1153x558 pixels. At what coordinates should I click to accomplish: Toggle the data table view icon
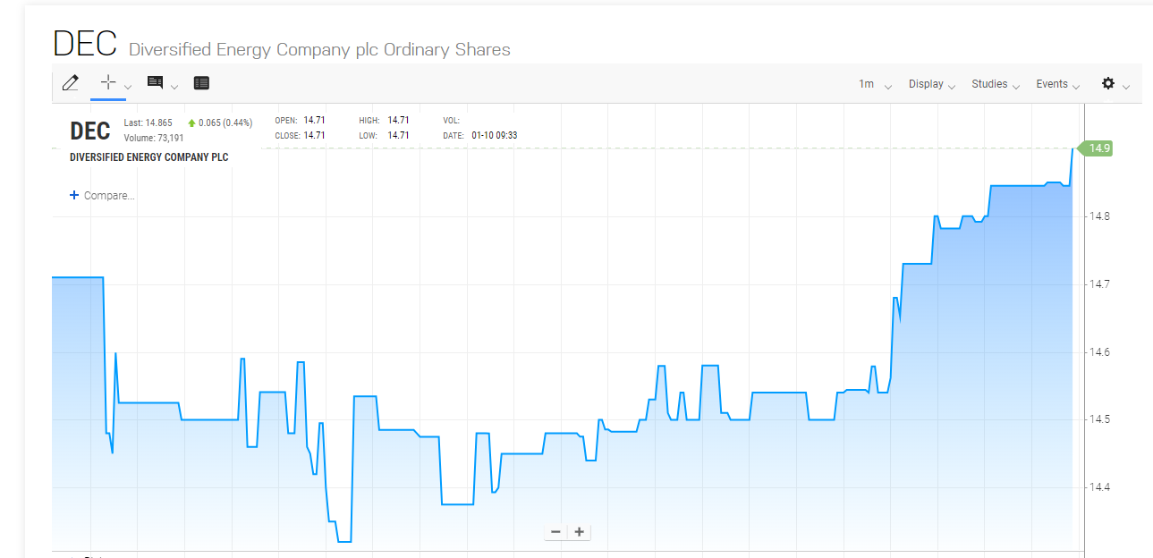[201, 83]
